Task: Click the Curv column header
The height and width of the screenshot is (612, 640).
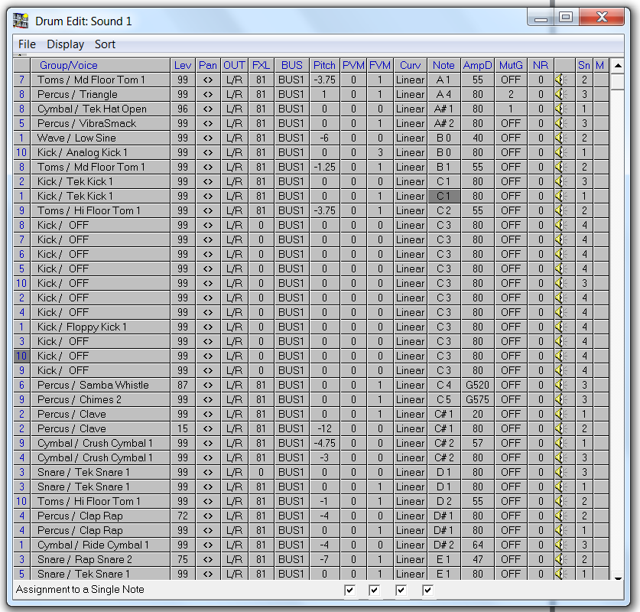Action: (x=410, y=65)
